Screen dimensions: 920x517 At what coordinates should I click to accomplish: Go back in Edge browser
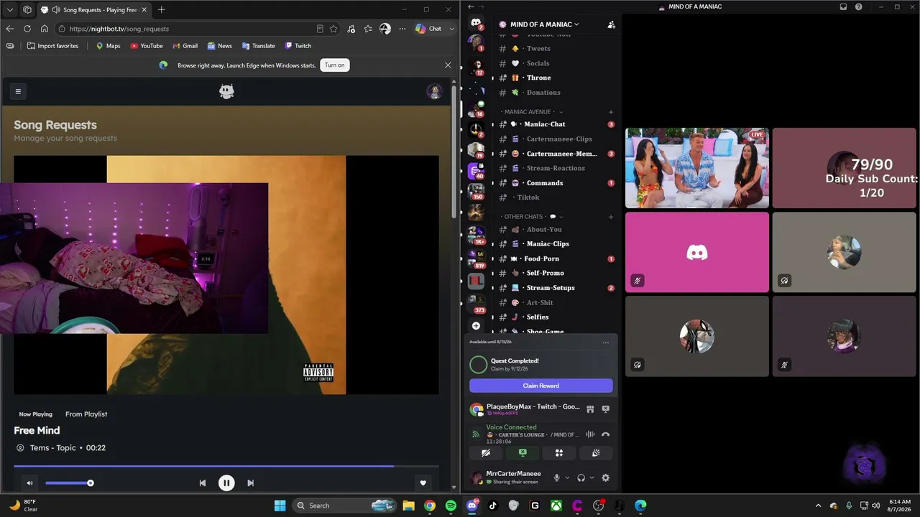pos(10,29)
